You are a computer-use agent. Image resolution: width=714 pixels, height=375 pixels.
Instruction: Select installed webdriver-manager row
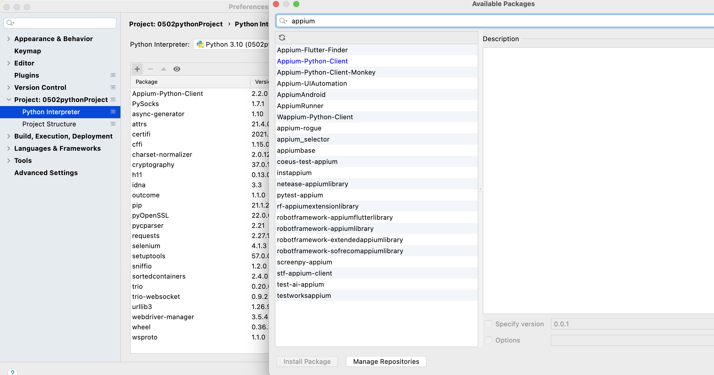point(200,317)
